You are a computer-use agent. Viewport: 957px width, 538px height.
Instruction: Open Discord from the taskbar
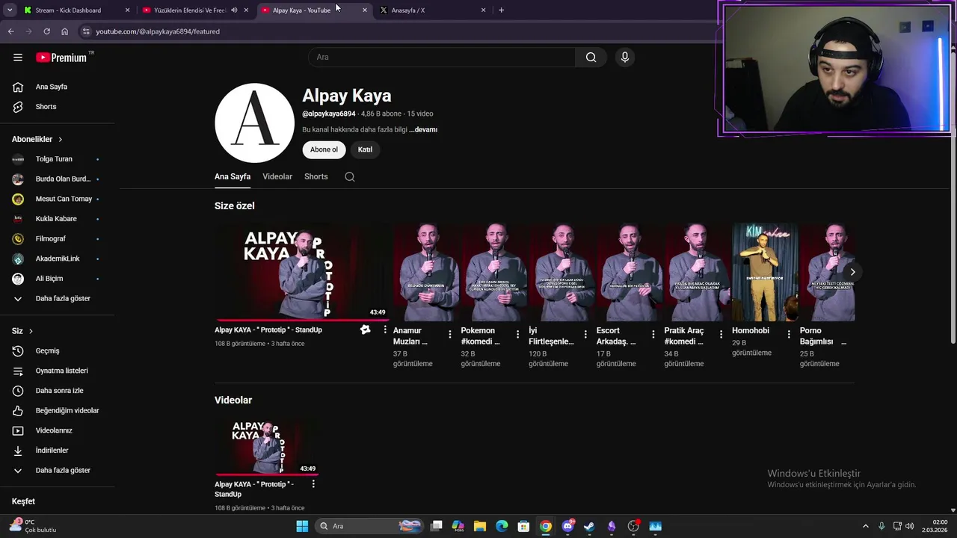click(x=567, y=526)
